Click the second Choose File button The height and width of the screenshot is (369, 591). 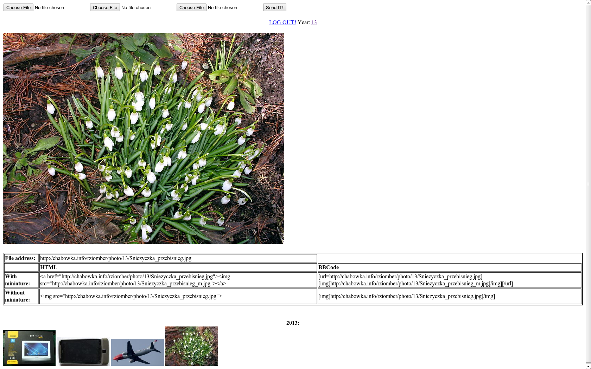click(x=104, y=7)
